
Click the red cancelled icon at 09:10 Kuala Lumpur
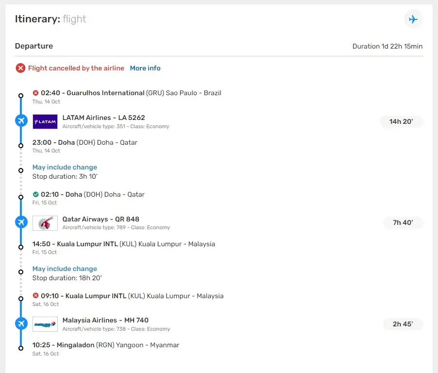pos(35,296)
